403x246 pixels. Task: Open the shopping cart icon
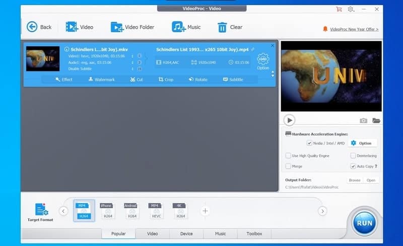click(x=339, y=9)
